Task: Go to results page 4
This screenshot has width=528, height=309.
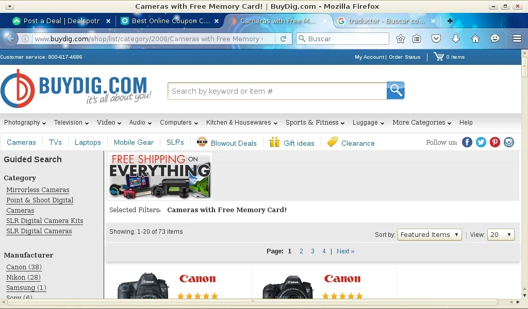Action: pos(324,251)
